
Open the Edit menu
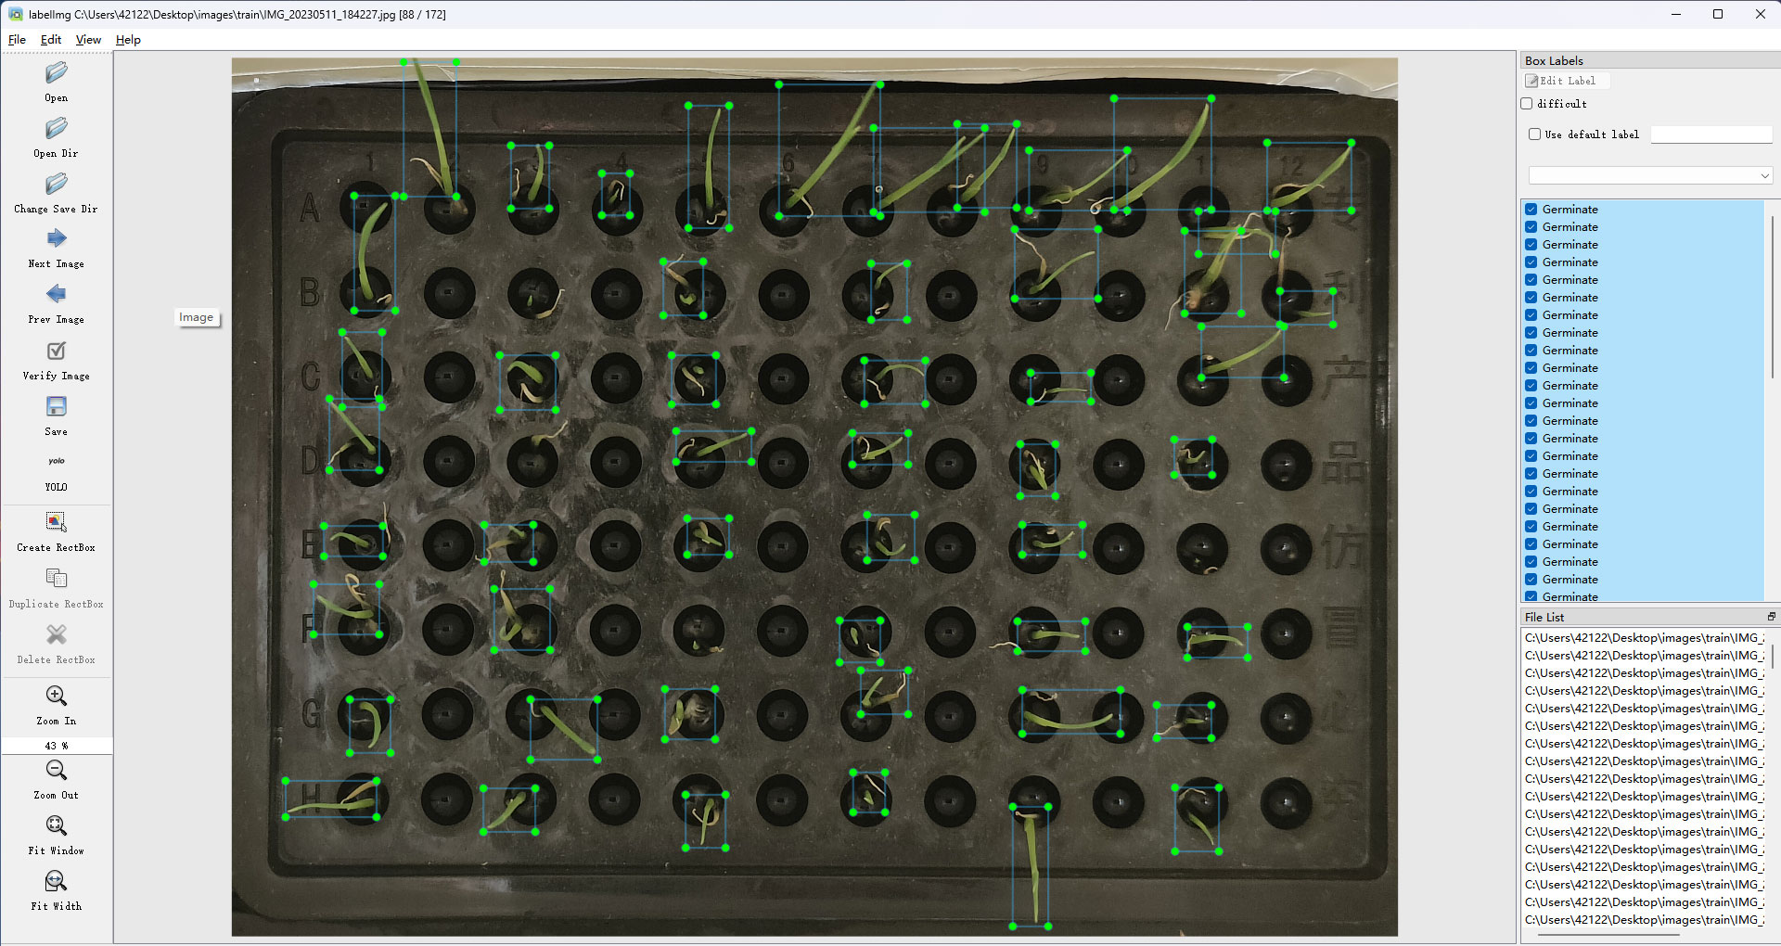51,40
